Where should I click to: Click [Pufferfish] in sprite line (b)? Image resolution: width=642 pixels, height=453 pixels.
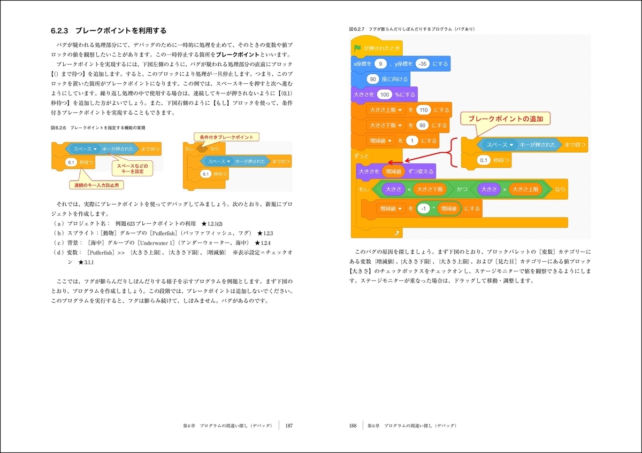point(163,233)
